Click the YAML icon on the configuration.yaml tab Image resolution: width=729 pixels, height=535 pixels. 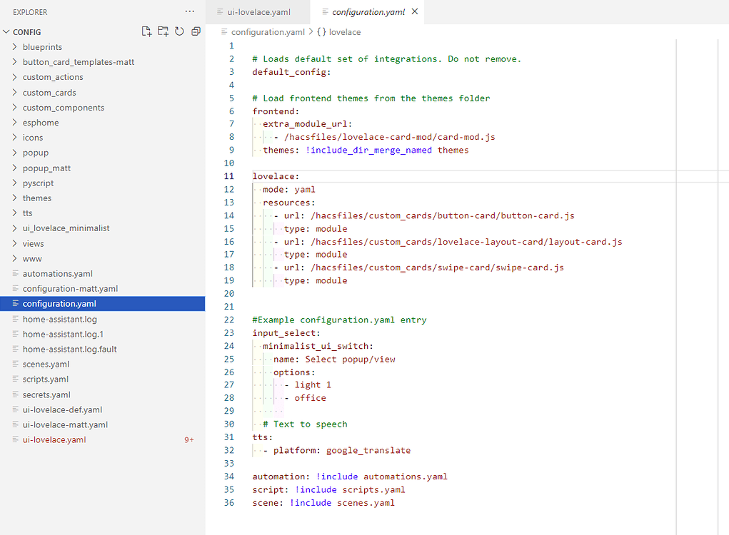point(327,12)
